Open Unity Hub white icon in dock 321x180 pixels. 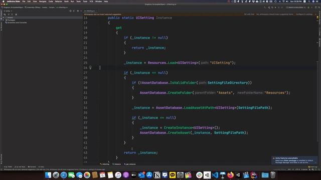point(207,175)
